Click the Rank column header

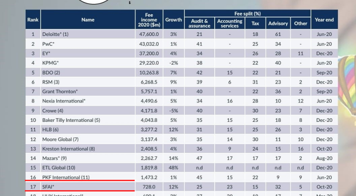tap(33, 20)
